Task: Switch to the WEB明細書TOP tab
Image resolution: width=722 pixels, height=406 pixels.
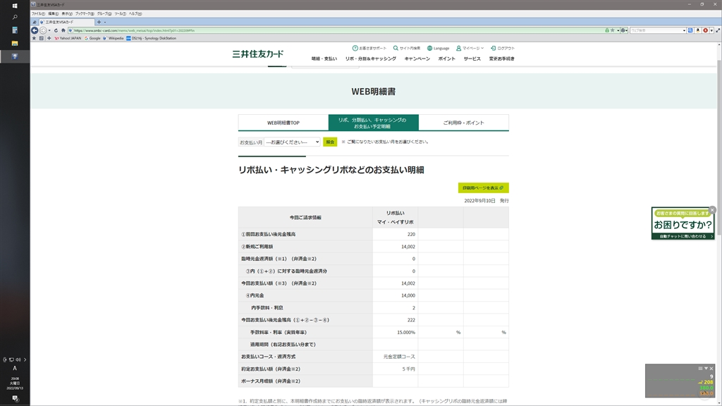Action: pyautogui.click(x=283, y=123)
